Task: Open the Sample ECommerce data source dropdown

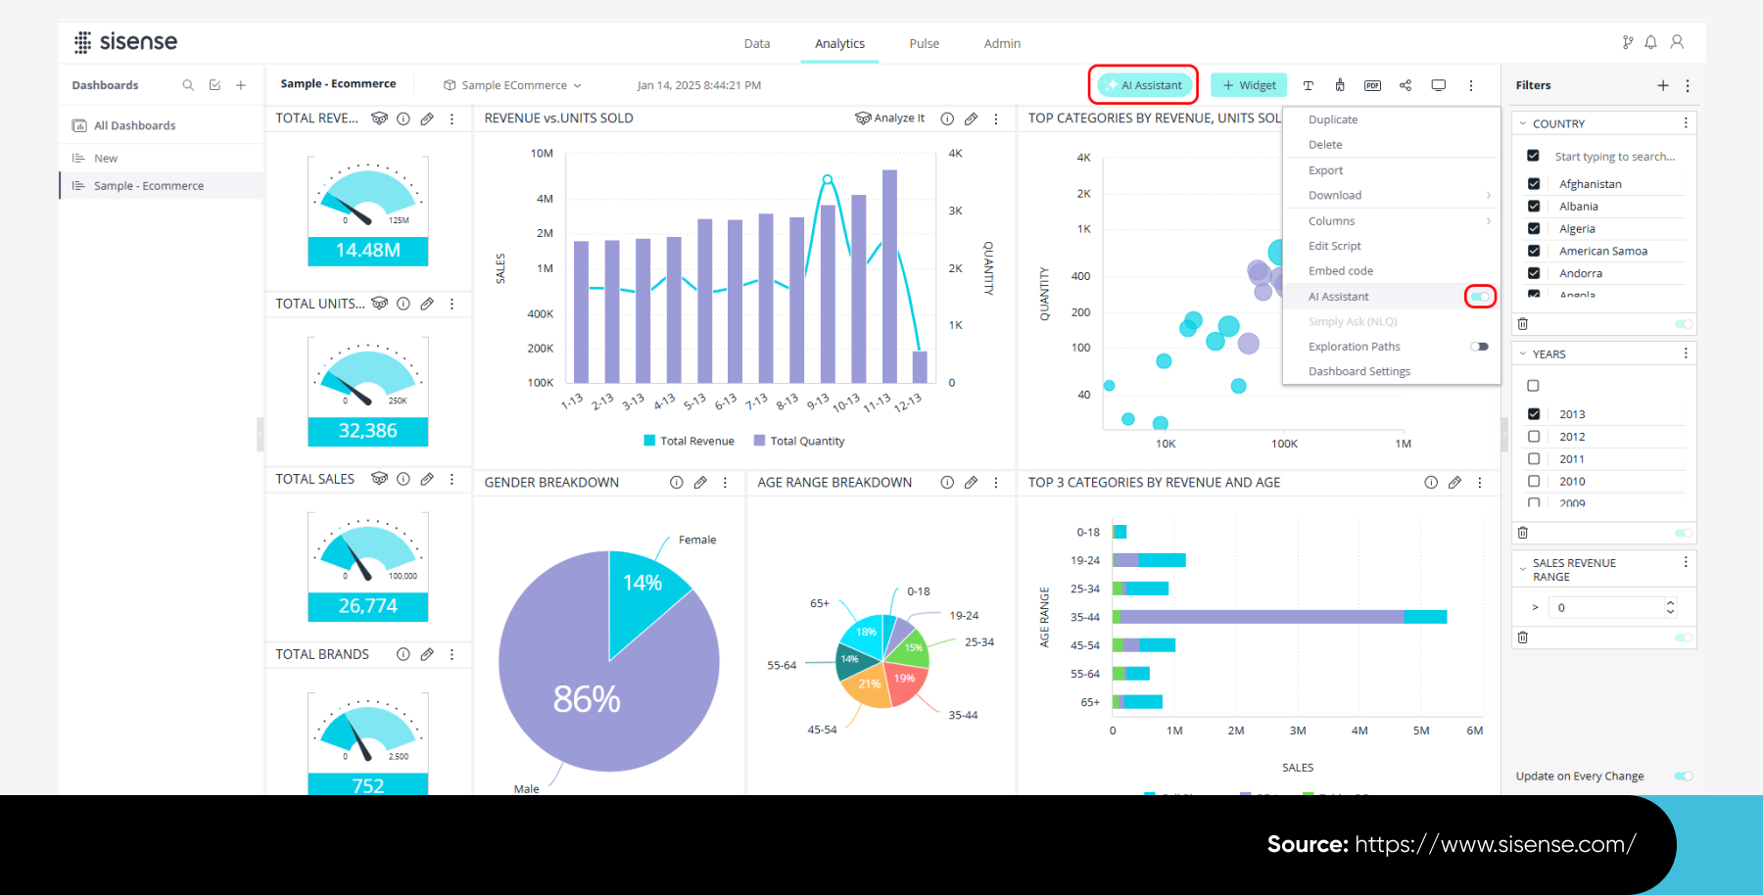Action: [x=513, y=85]
